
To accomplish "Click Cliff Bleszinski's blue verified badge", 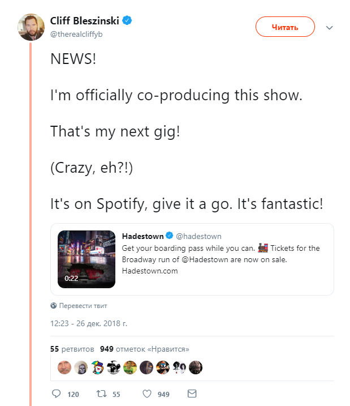I will [127, 20].
